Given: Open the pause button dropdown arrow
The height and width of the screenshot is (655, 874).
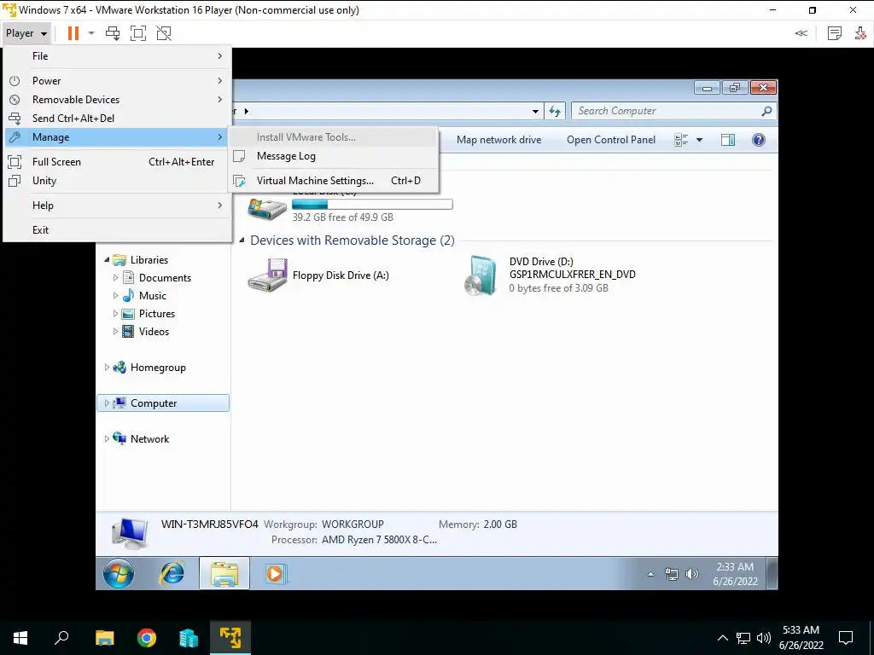Looking at the screenshot, I should point(91,33).
